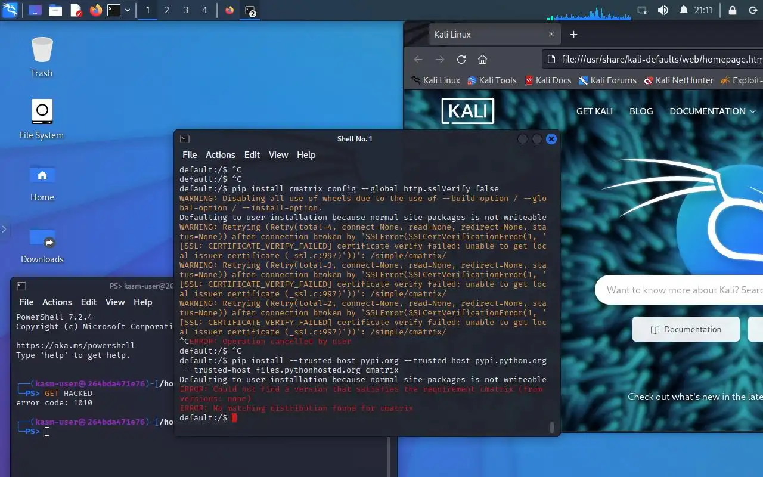Open Edit menu in PowerShell window
This screenshot has height=477, width=763.
click(x=89, y=302)
